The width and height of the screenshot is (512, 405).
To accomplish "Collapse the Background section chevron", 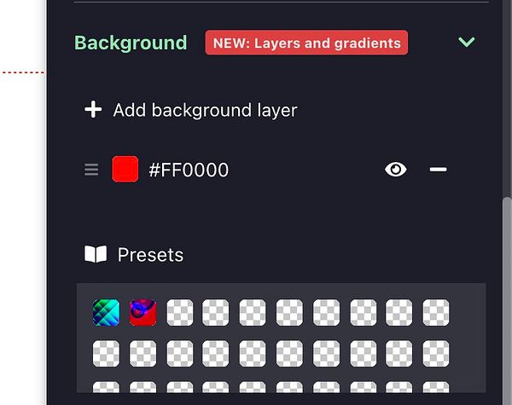I will (466, 42).
